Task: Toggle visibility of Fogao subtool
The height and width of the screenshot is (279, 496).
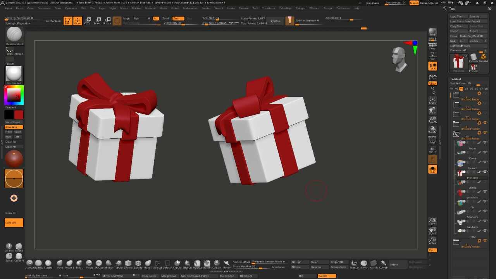Action: pos(485,143)
